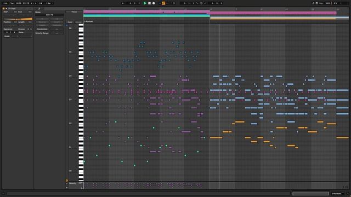Image resolution: width=351 pixels, height=197 pixels.
Task: Open the 1 Bar quantization dropdown
Action: [x=49, y=3]
